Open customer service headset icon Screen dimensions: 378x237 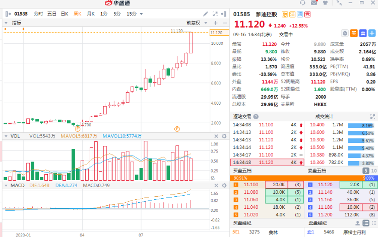(x=301, y=3)
